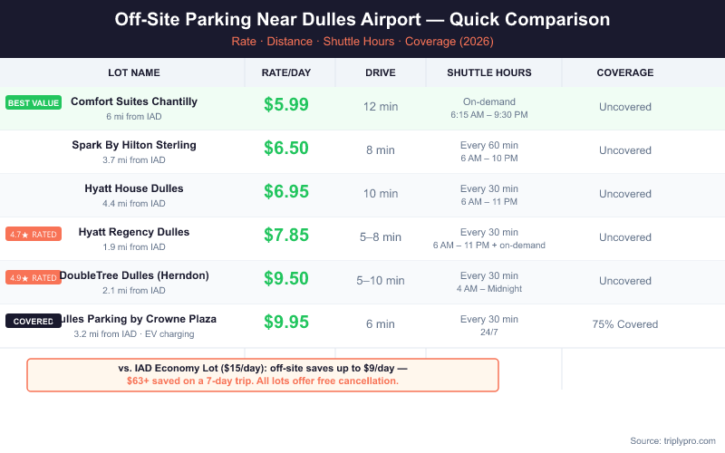Open Spark By Hilton Sterling lot
The height and width of the screenshot is (453, 725).
(134, 145)
